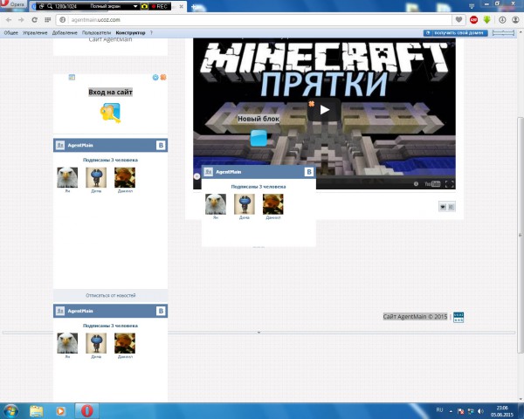Click 'Отписаться от новостей' link

tap(110, 295)
